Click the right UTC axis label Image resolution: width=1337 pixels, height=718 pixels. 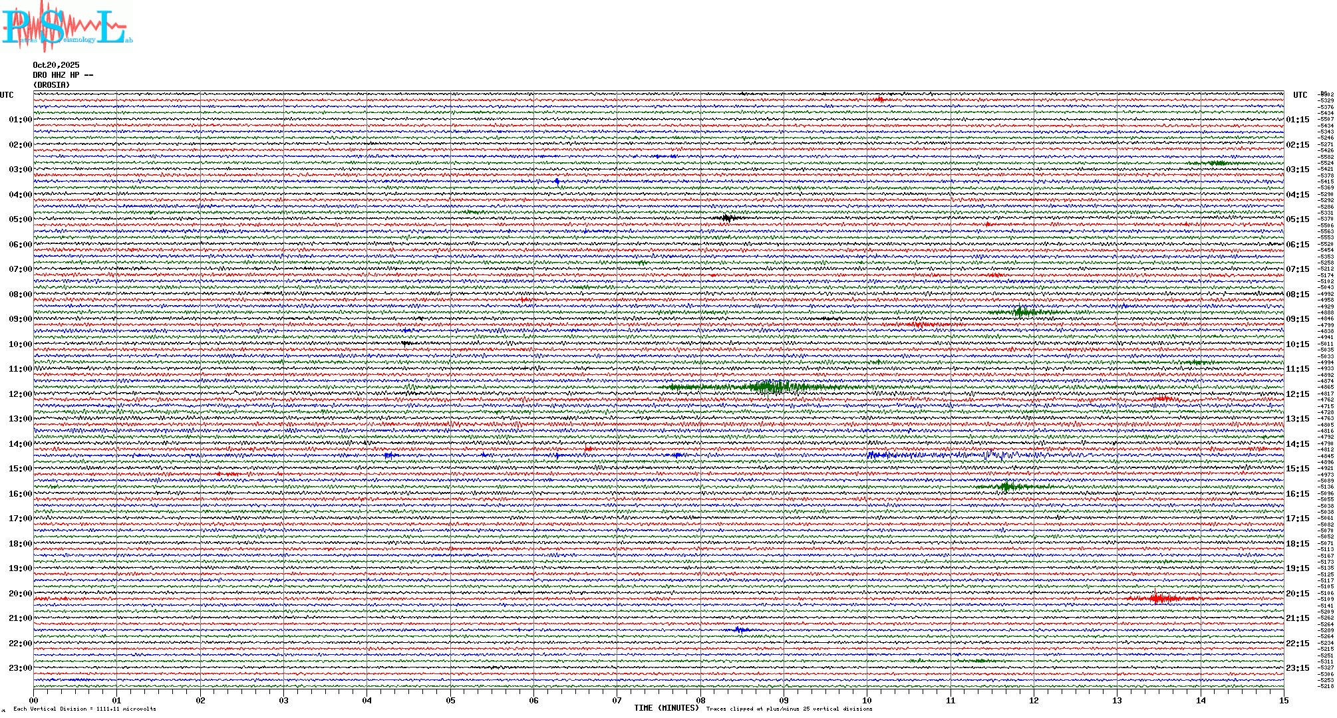tap(1300, 95)
